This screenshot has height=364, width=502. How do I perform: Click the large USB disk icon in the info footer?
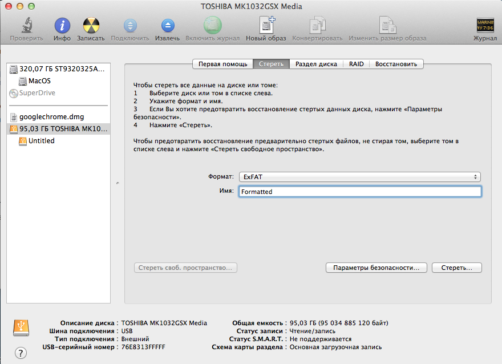(x=21, y=327)
